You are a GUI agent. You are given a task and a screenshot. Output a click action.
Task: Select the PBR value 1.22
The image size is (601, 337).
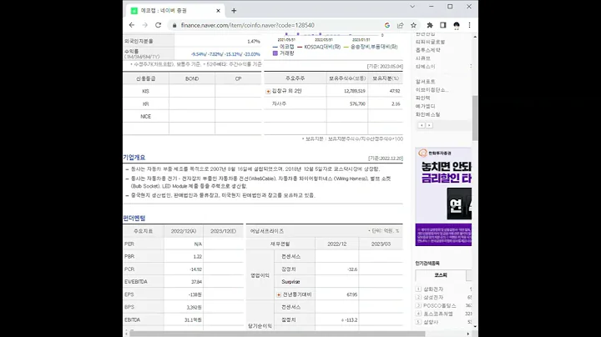pos(197,257)
